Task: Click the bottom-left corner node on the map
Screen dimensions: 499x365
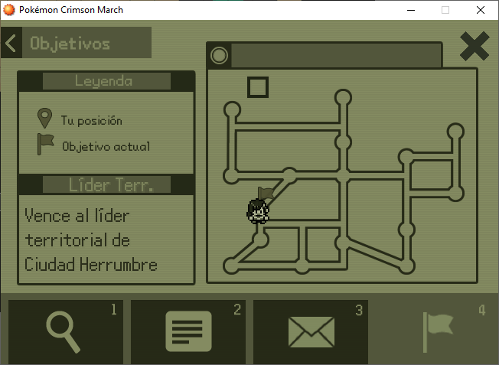Action: pyautogui.click(x=230, y=266)
